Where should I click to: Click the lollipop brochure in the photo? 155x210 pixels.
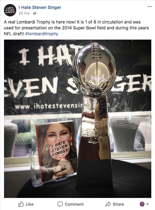57,151
